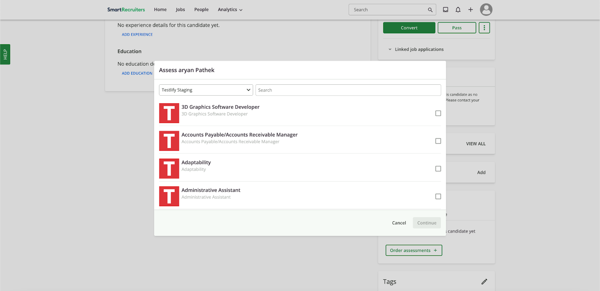
Task: Click the SmartRecruiters logo
Action: [x=126, y=10]
